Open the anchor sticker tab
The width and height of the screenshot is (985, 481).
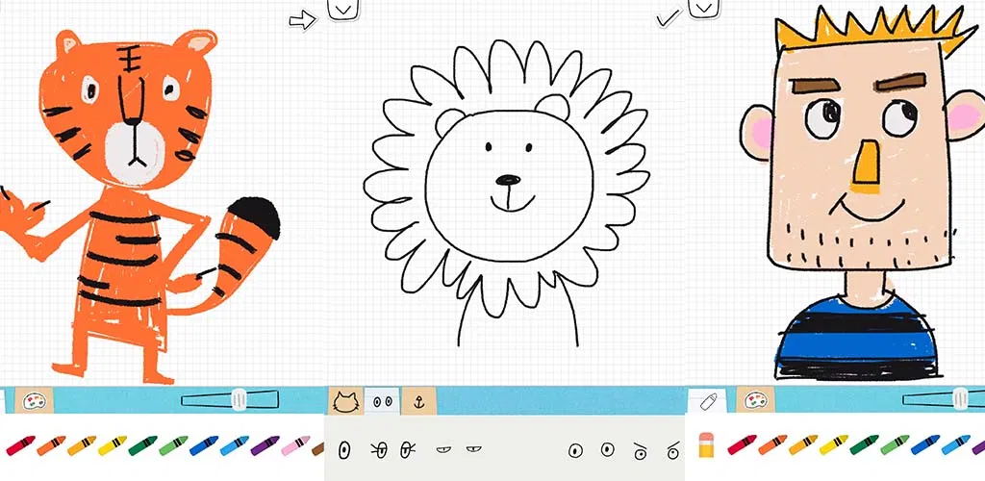pos(418,401)
